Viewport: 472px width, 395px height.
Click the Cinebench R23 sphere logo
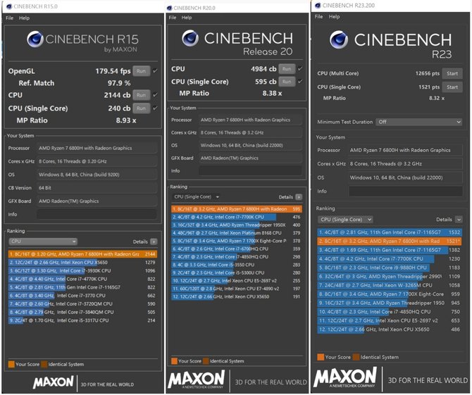pyautogui.click(x=339, y=39)
